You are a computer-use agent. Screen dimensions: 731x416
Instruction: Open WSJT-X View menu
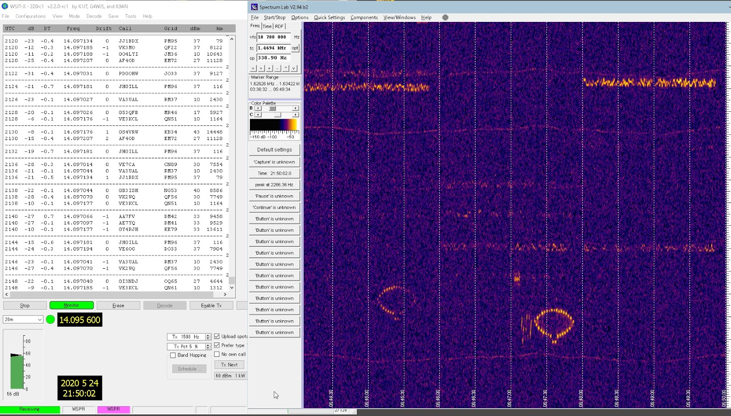[57, 16]
